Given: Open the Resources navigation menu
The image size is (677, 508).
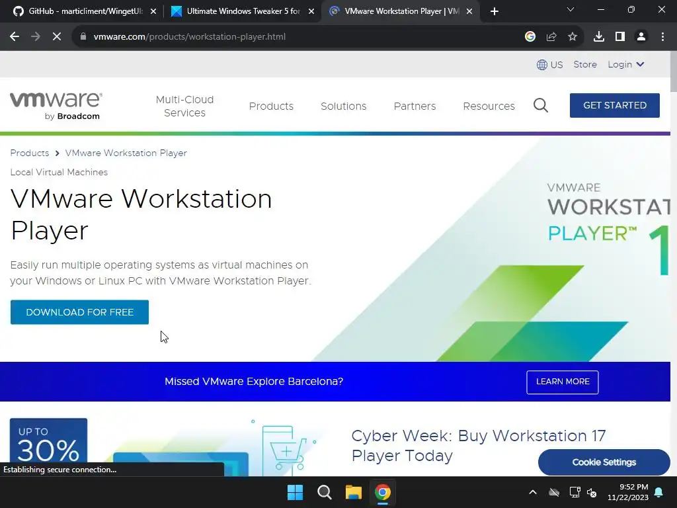Looking at the screenshot, I should (x=489, y=106).
